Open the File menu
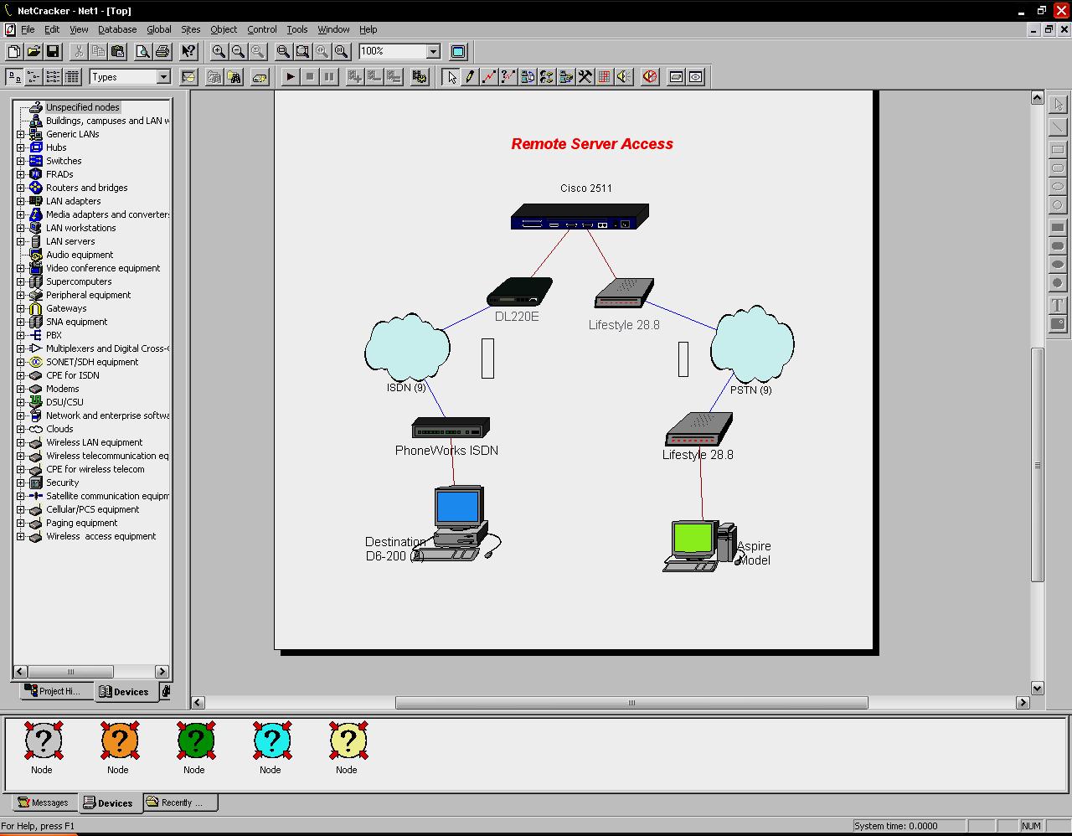 [x=28, y=29]
